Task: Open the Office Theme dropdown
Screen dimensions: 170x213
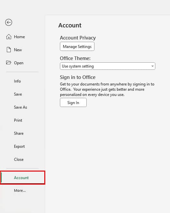Action: (107, 66)
